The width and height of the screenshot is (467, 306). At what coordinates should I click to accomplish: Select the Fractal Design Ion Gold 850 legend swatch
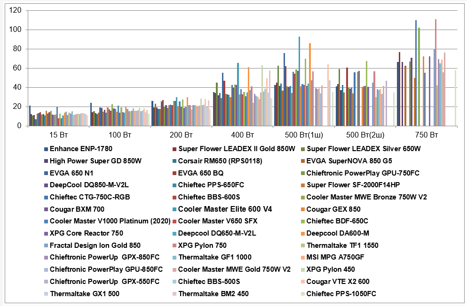pyautogui.click(x=46, y=246)
